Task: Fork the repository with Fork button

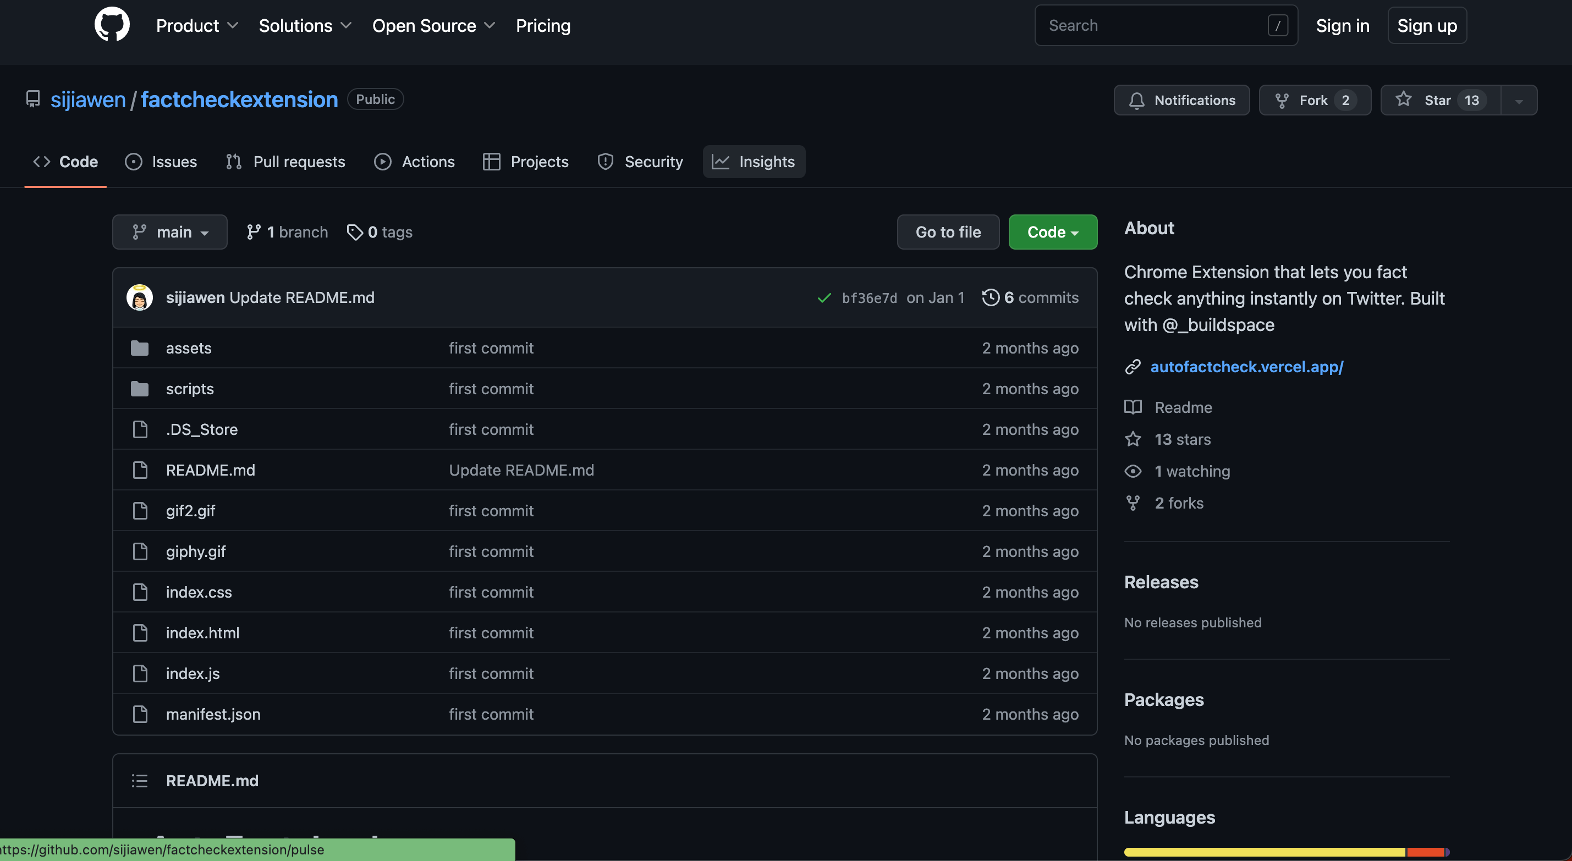Action: point(1315,100)
